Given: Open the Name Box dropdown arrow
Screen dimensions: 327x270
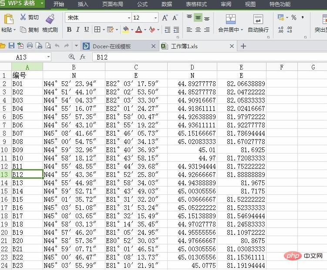Looking at the screenshot, I should pos(48,57).
